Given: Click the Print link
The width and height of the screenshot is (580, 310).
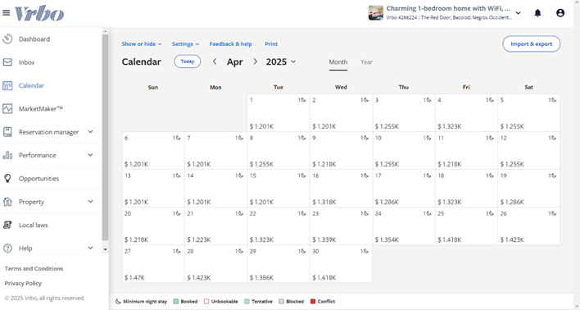Looking at the screenshot, I should coord(271,43).
